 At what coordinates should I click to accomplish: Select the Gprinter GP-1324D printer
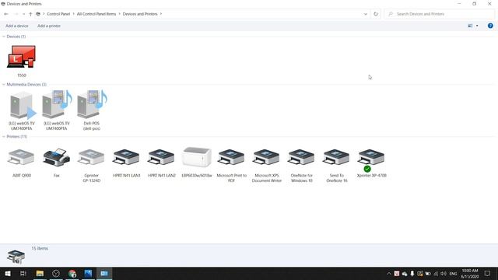92,157
